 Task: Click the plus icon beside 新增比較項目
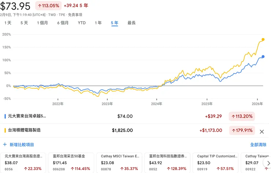[5, 144]
